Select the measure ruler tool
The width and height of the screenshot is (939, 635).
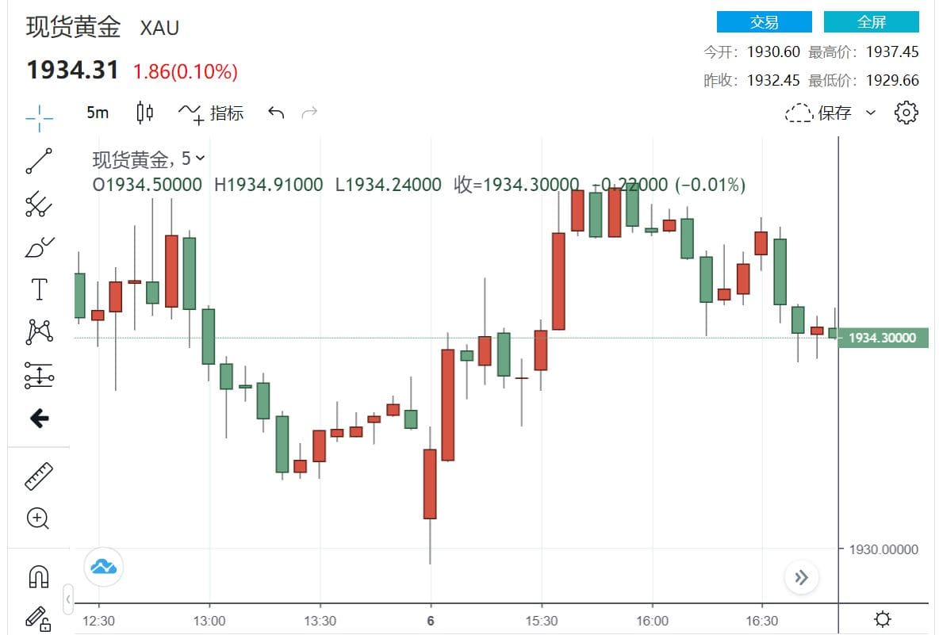(x=39, y=476)
